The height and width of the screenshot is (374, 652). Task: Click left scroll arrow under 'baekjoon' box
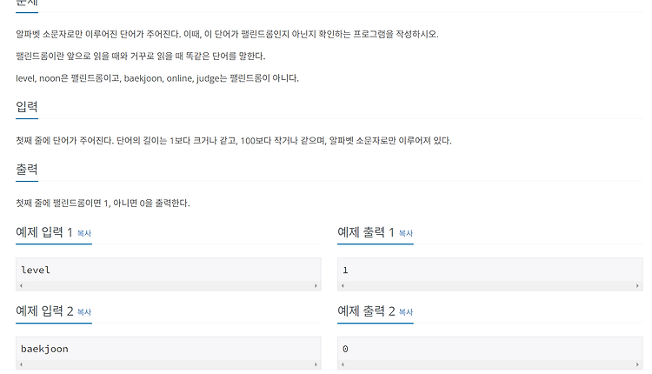(x=21, y=364)
